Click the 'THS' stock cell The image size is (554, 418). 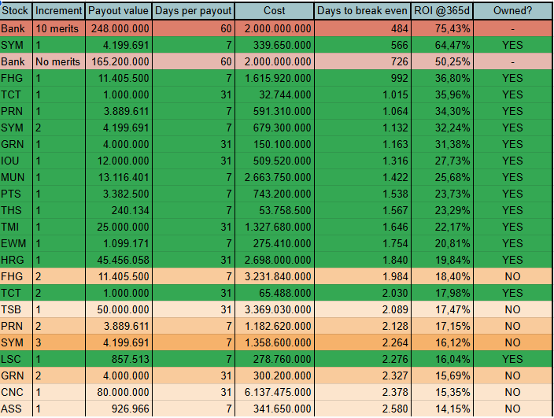17,210
